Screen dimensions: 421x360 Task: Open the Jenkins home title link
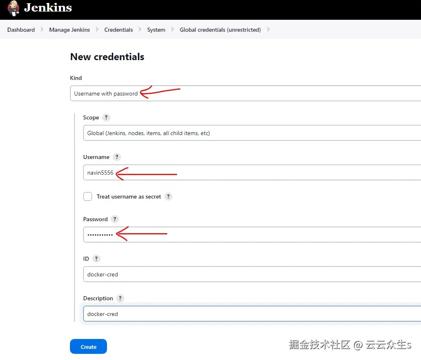coord(48,7)
